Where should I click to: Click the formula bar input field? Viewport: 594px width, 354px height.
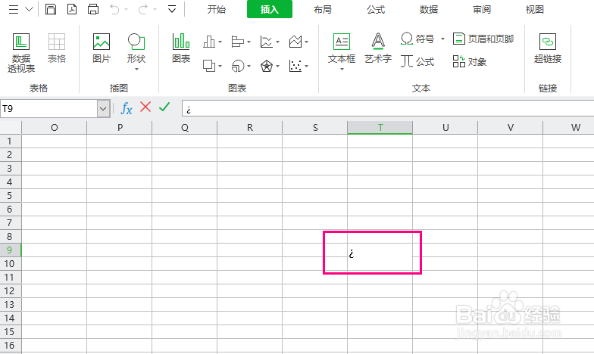tap(388, 109)
